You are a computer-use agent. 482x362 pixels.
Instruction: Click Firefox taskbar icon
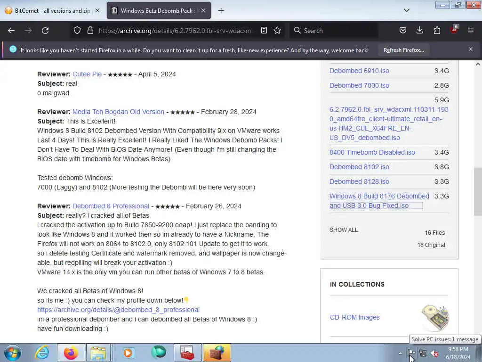[71, 353]
